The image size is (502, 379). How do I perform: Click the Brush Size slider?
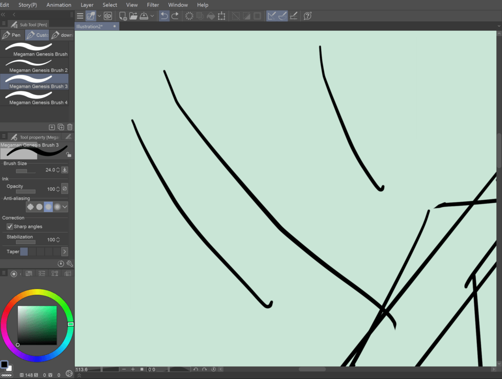pyautogui.click(x=25, y=171)
